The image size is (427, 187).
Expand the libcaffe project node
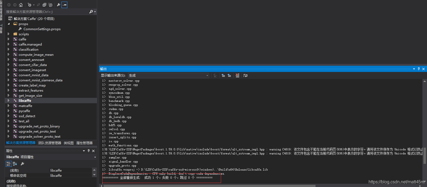(x=9, y=101)
